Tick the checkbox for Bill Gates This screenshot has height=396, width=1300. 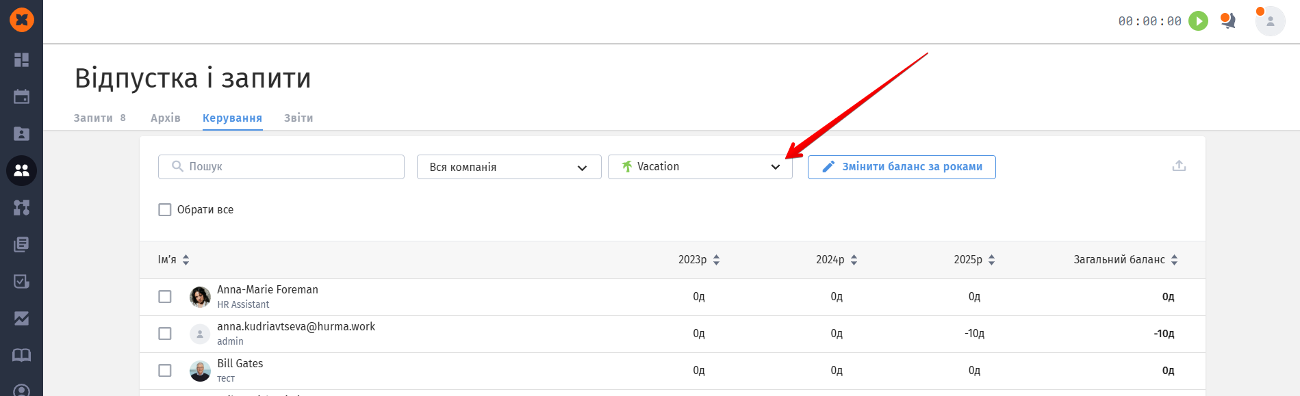[165, 371]
